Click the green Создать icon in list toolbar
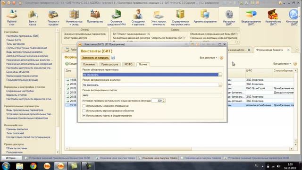The width and height of the screenshot is (302, 170). (67, 64)
